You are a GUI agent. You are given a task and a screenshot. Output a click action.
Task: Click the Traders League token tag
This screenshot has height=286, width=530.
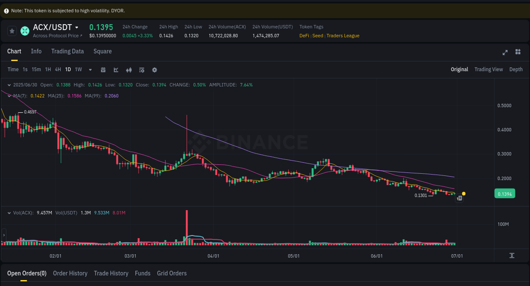343,36
